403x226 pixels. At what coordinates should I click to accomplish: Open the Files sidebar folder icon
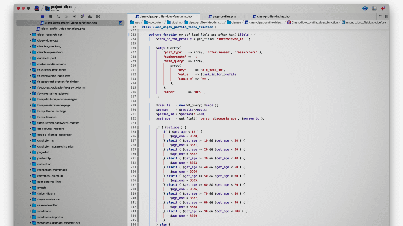pos(43,16)
